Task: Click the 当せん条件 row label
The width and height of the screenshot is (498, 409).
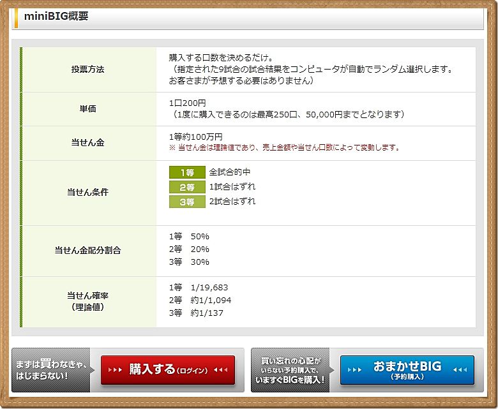Action: tap(87, 192)
